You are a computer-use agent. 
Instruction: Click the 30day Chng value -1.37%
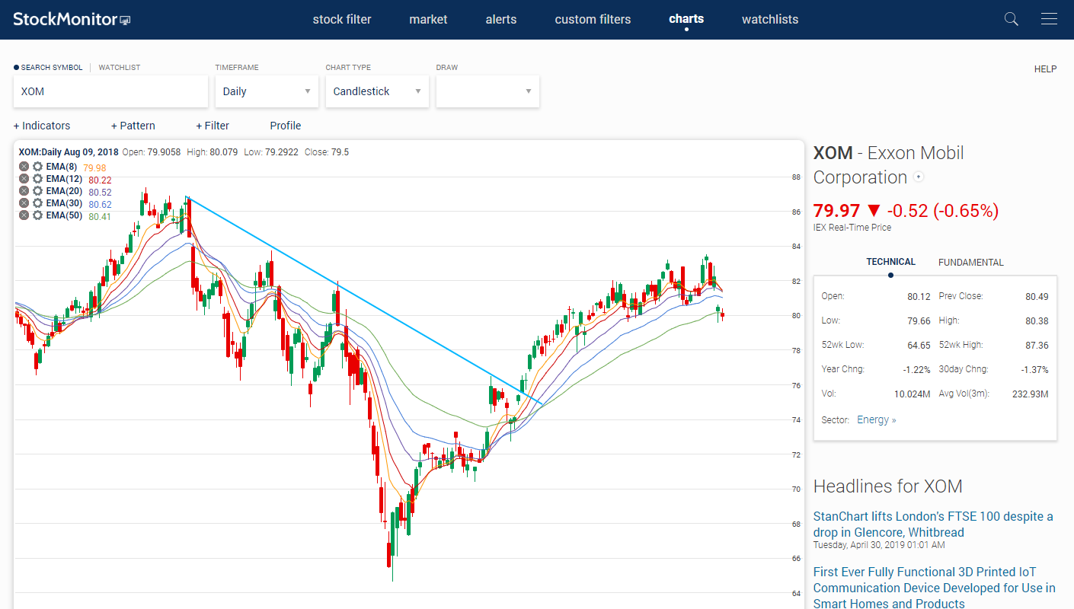tap(1034, 369)
